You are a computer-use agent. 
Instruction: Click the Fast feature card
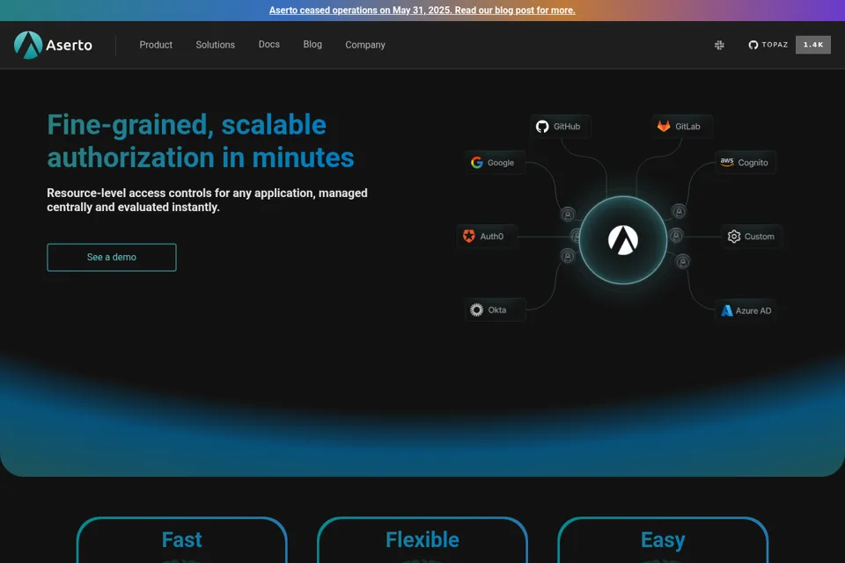(x=182, y=540)
